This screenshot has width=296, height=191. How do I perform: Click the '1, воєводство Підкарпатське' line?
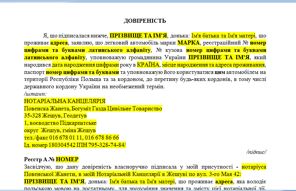pos(60,123)
